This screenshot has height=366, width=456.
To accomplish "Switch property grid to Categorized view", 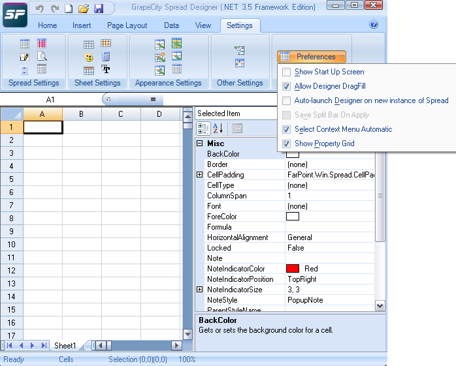I will [x=203, y=128].
